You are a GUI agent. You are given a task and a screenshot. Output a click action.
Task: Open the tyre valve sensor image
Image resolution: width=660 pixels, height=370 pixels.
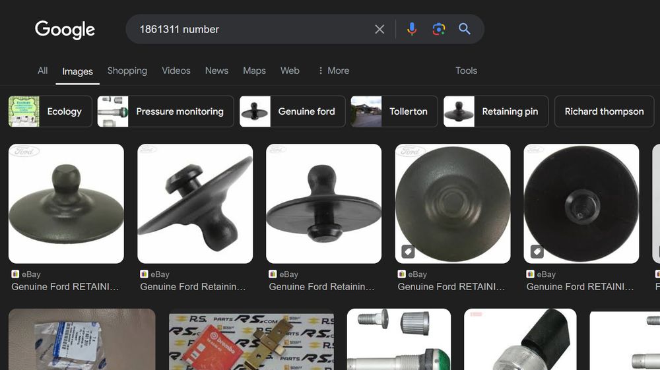(399, 339)
